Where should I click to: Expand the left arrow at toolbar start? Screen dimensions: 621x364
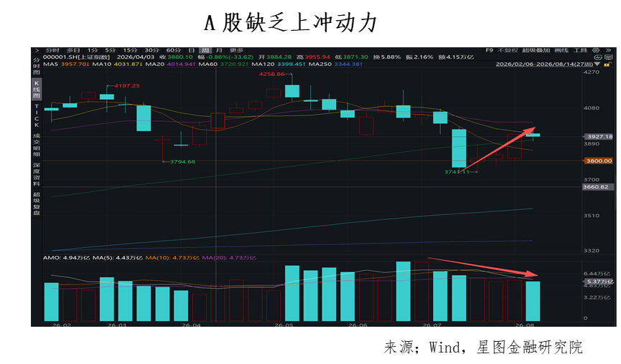coord(37,51)
